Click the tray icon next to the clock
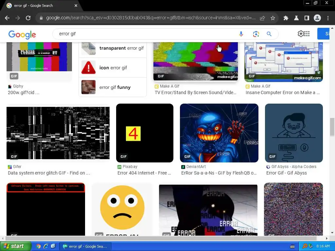 [311, 246]
